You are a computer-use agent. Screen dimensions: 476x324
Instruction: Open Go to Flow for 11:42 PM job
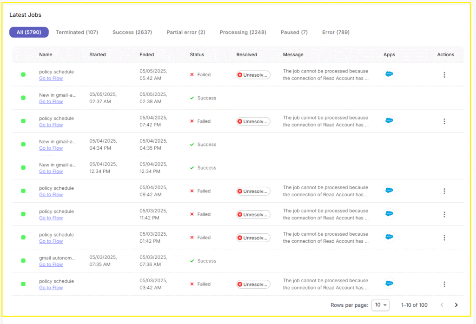tap(51, 218)
